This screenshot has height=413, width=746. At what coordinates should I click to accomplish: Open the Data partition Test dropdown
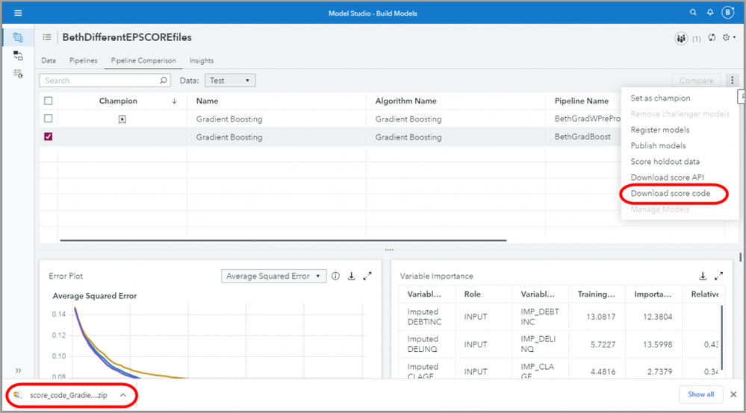(x=230, y=81)
